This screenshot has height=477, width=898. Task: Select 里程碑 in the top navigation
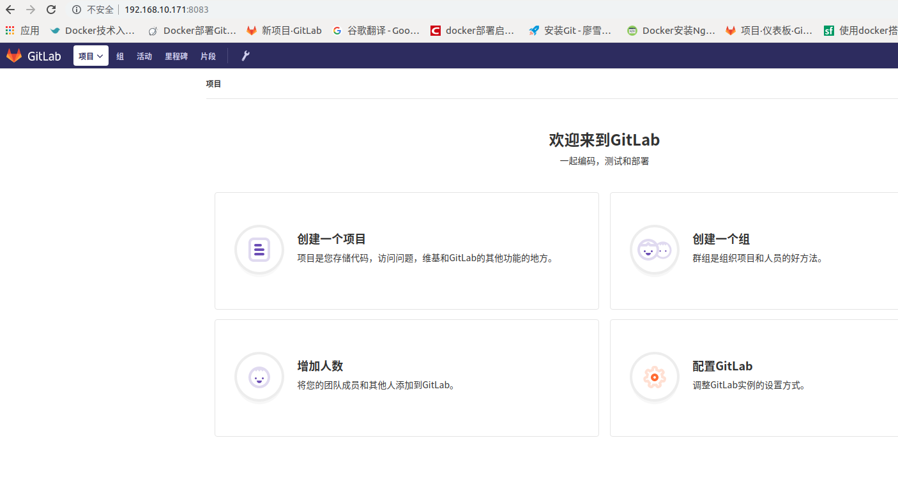tap(176, 56)
